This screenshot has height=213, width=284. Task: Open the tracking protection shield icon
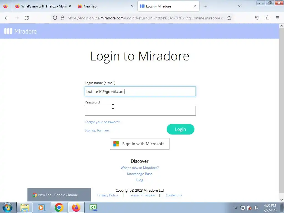click(55, 18)
